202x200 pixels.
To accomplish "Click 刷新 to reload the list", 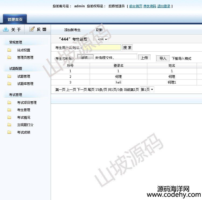I will click(99, 30).
